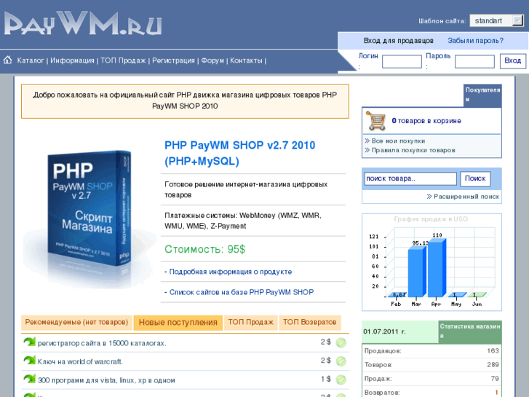Click the green check icon in the Ключ на world of warcraft row
Image resolution: width=529 pixels, height=397 pixels.
(x=341, y=361)
